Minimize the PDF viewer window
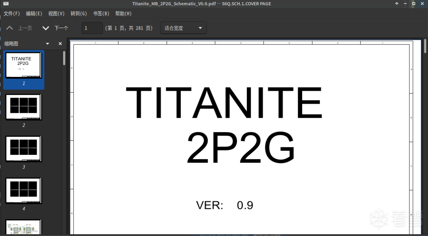428x236 pixels. (x=405, y=4)
